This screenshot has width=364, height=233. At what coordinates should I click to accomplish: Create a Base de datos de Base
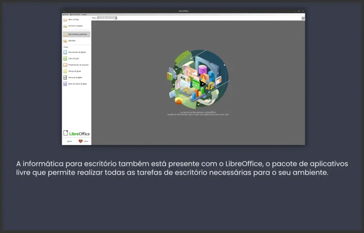pyautogui.click(x=76, y=84)
